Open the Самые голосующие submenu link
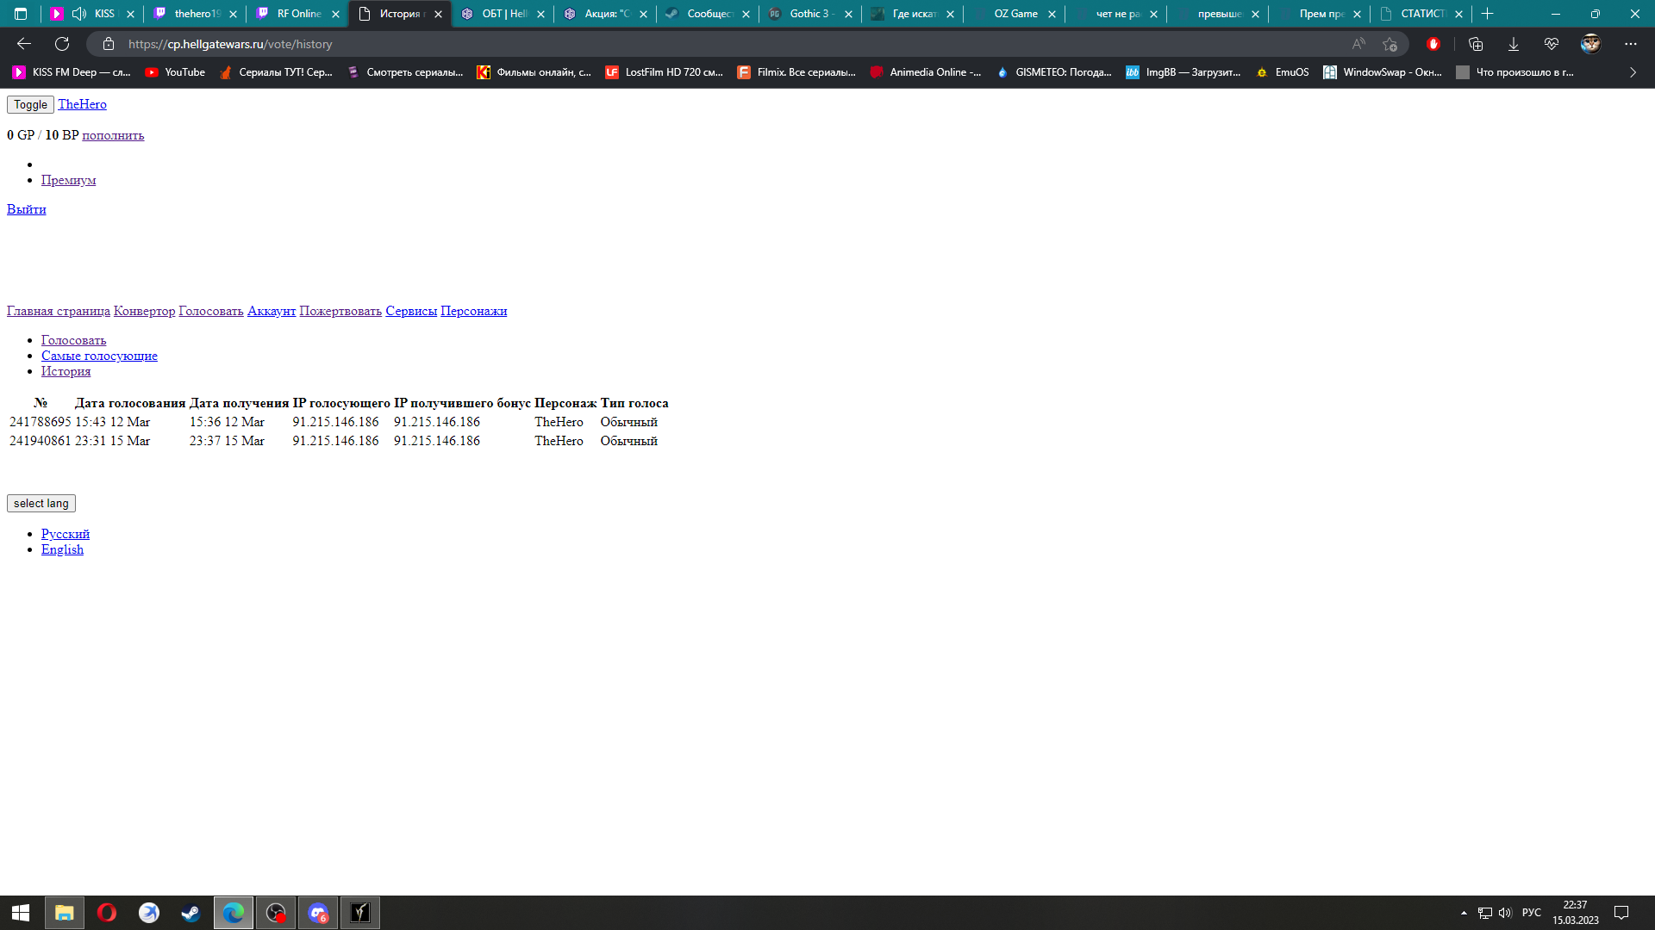The image size is (1655, 930). [x=99, y=356]
